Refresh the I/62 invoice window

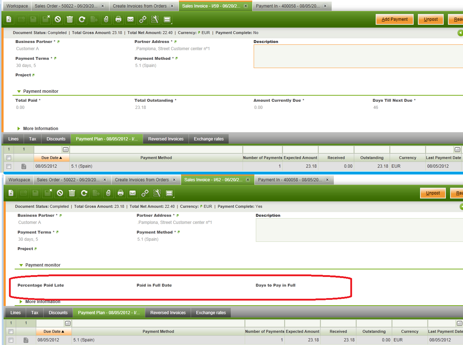pos(84,193)
